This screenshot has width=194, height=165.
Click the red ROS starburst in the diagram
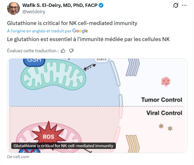[48, 136]
